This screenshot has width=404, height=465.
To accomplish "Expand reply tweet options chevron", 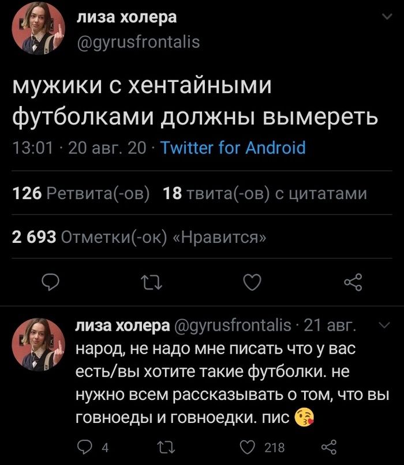I will coord(386,326).
